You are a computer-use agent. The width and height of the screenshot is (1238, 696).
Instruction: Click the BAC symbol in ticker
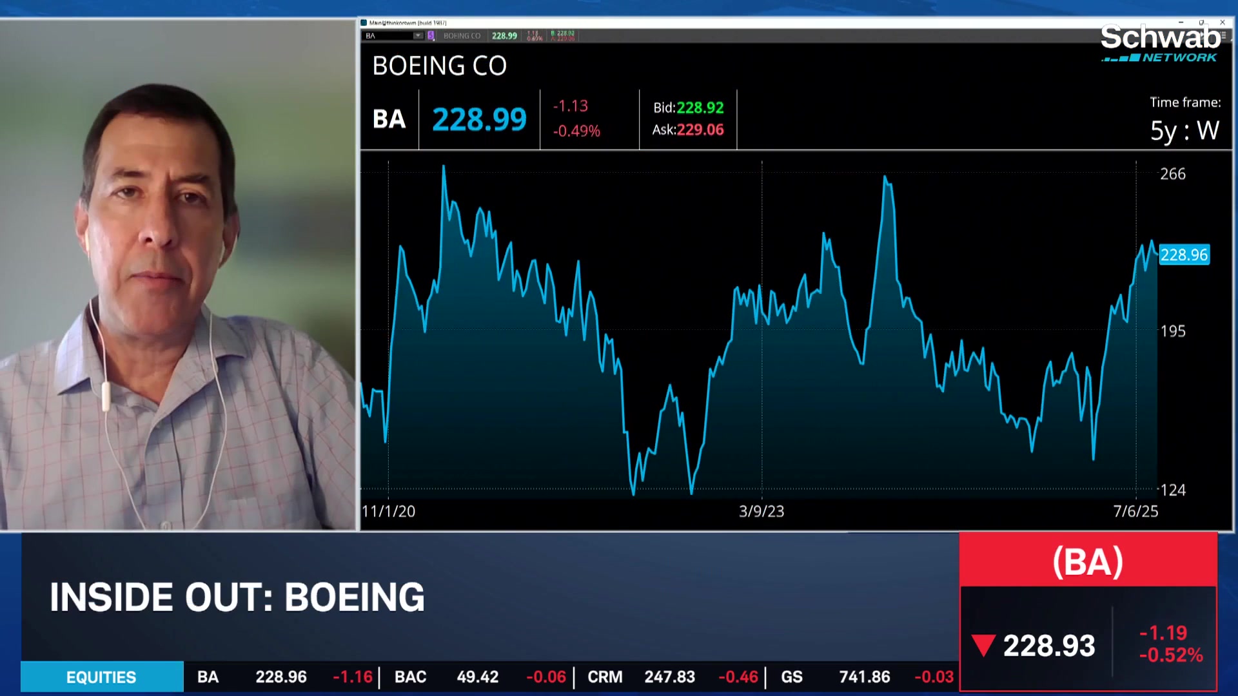[410, 677]
